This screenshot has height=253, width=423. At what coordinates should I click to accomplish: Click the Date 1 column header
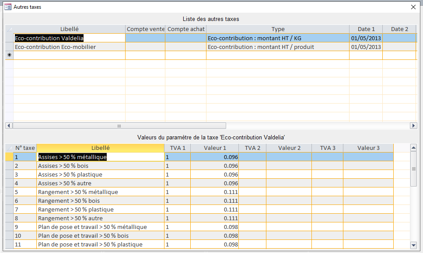tap(366, 29)
